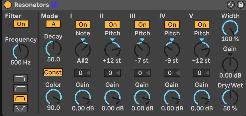Toggle resonator V On button
The height and width of the screenshot is (116, 246).
point(202,25)
